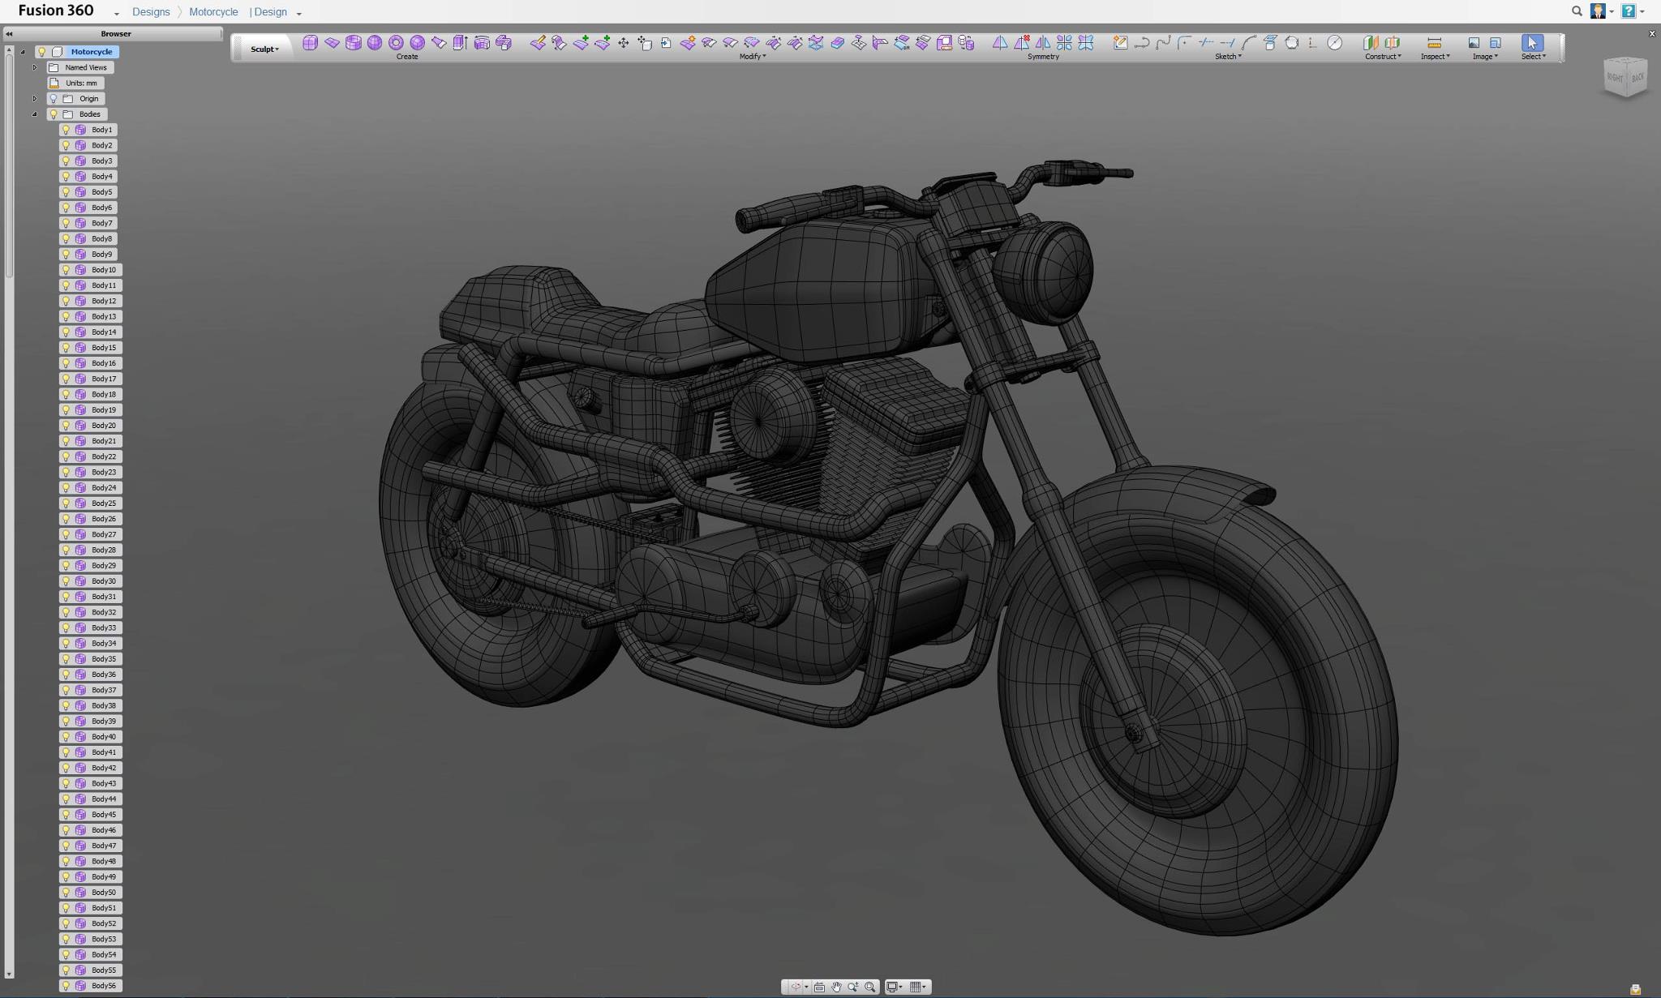This screenshot has width=1661, height=998.
Task: Activate the Select arrow tool
Action: coord(1533,42)
